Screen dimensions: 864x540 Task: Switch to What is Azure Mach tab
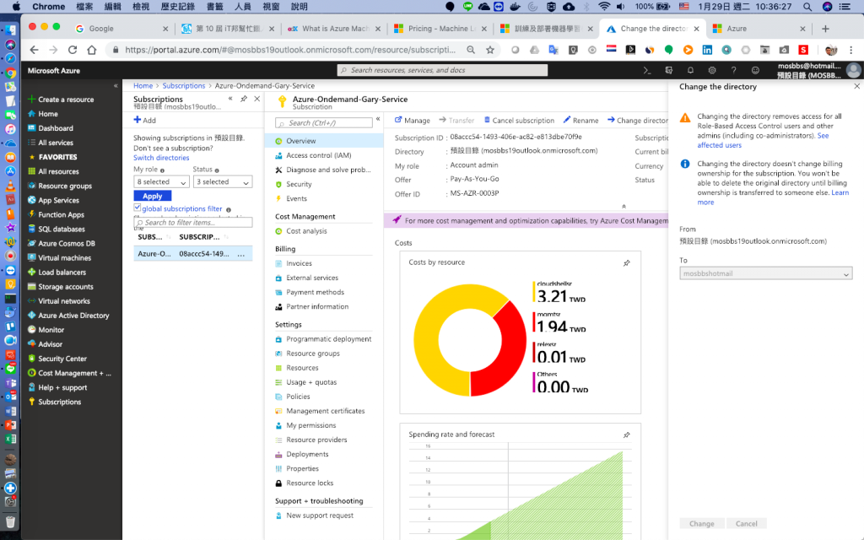(x=334, y=29)
